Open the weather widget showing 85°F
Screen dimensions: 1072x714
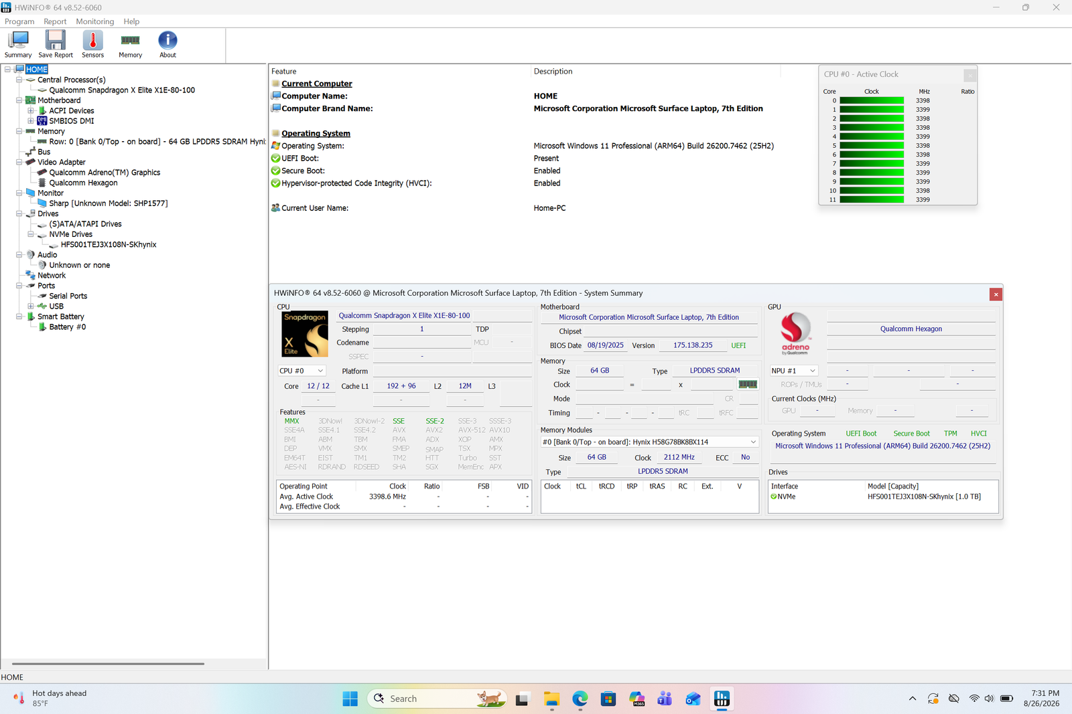(x=50, y=699)
